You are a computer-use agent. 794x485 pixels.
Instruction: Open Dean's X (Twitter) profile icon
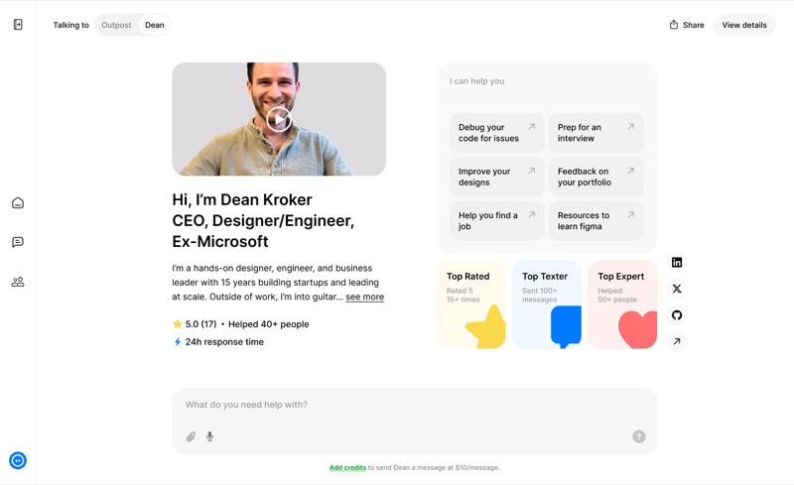click(677, 289)
